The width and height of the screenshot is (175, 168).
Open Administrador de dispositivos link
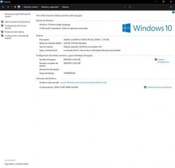click(x=17, y=22)
